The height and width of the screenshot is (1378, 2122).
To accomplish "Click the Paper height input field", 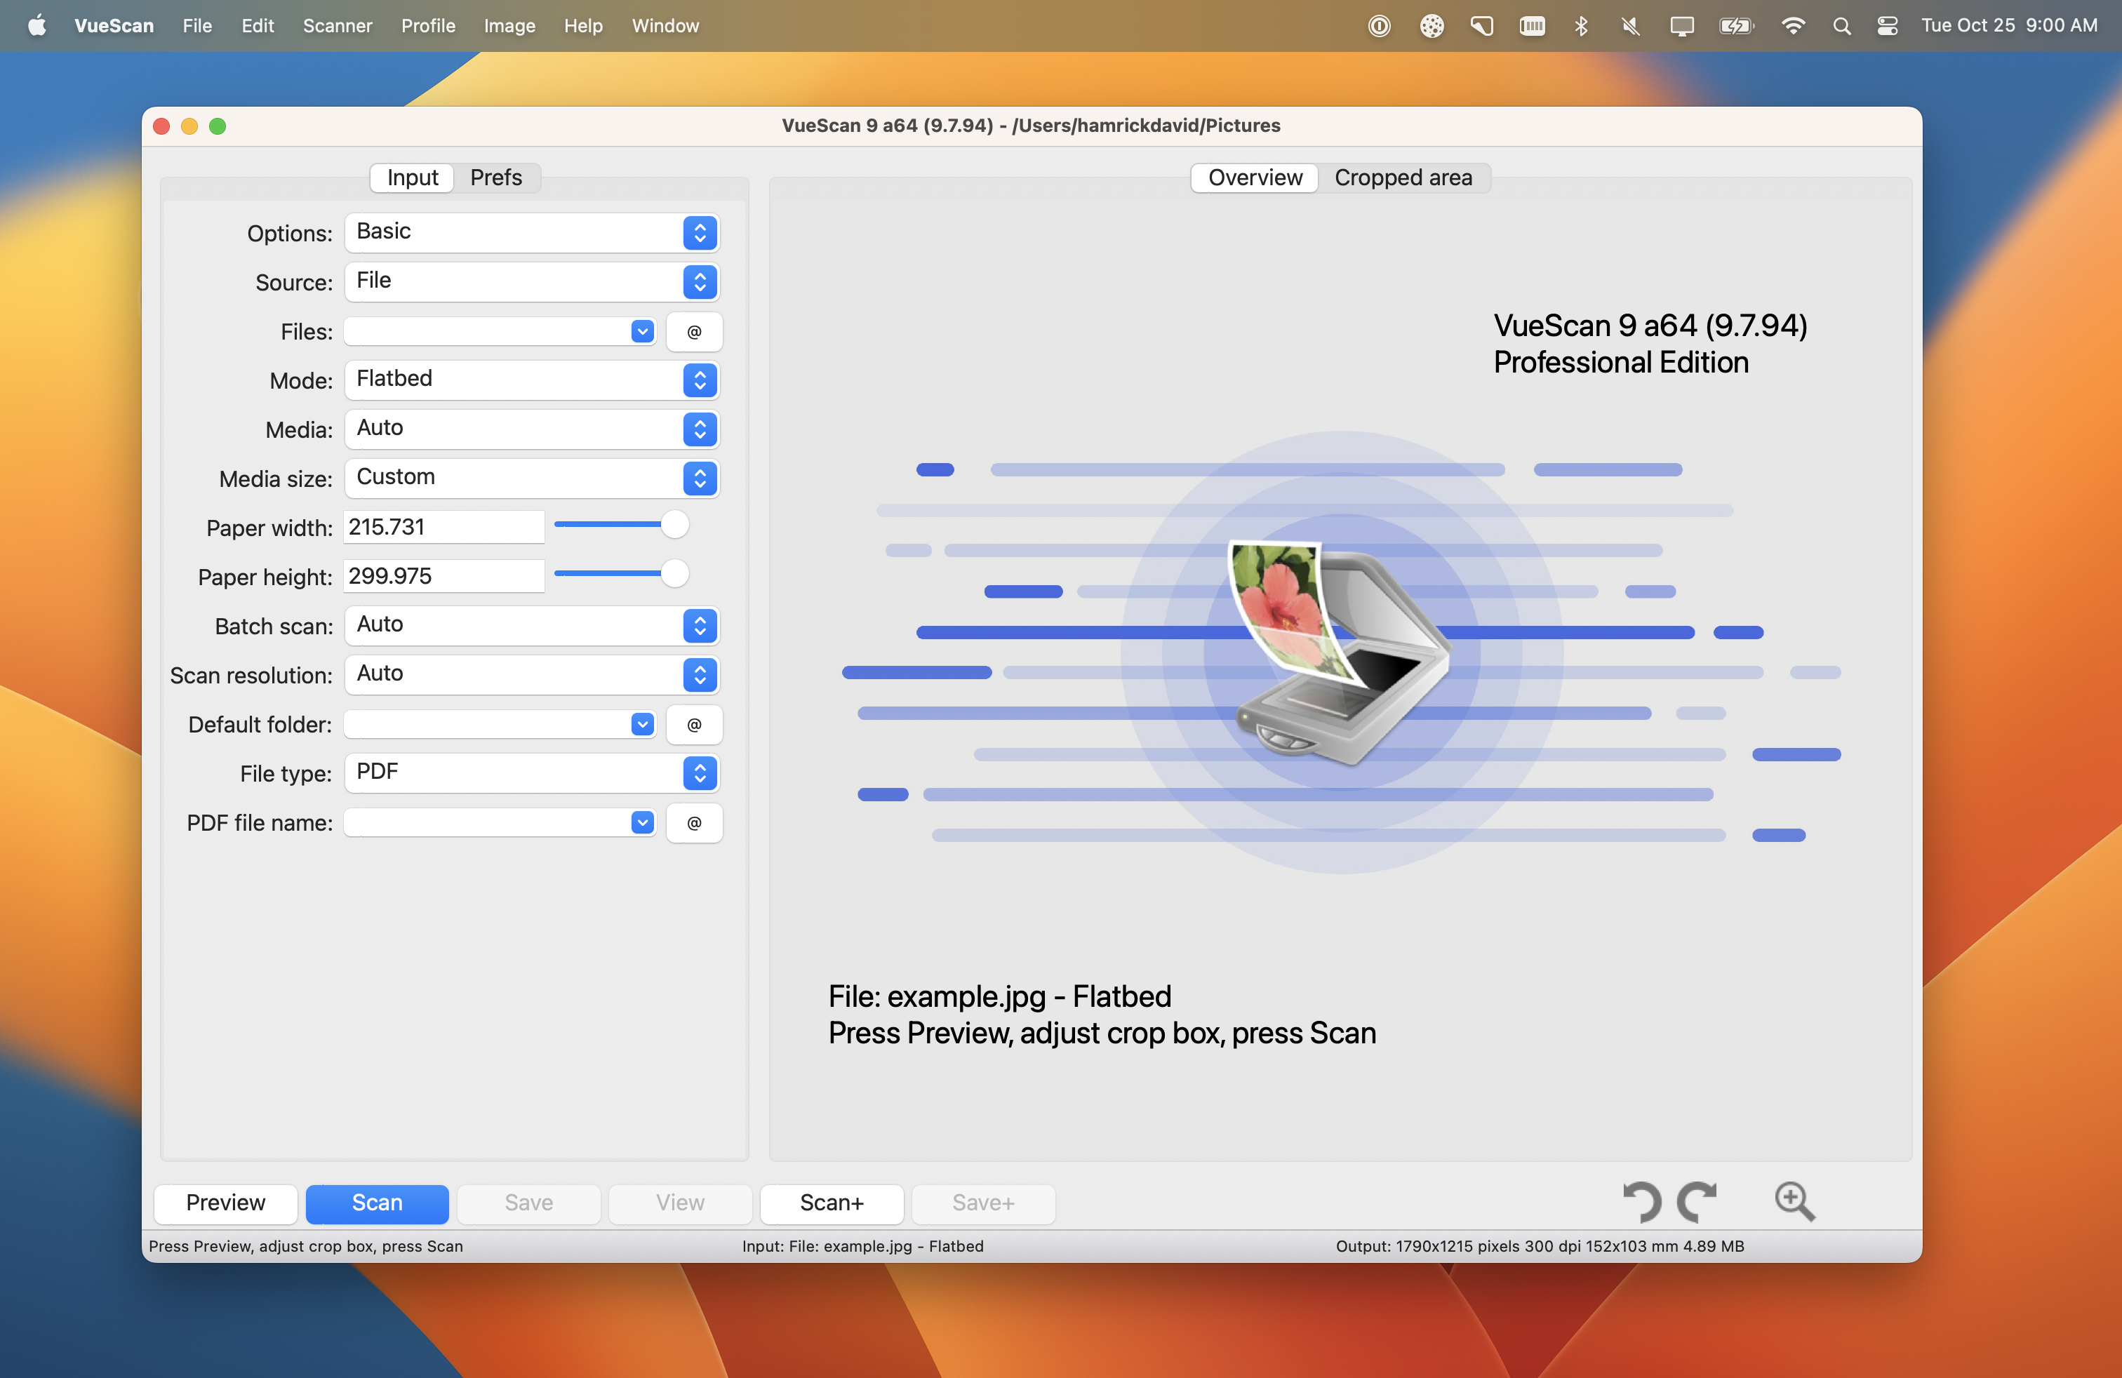I will tap(443, 576).
